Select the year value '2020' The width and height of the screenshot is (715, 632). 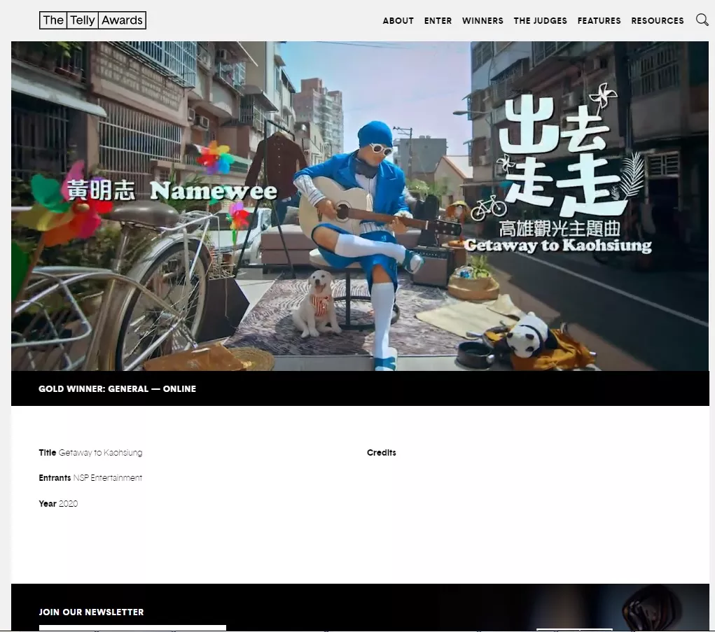coord(69,503)
